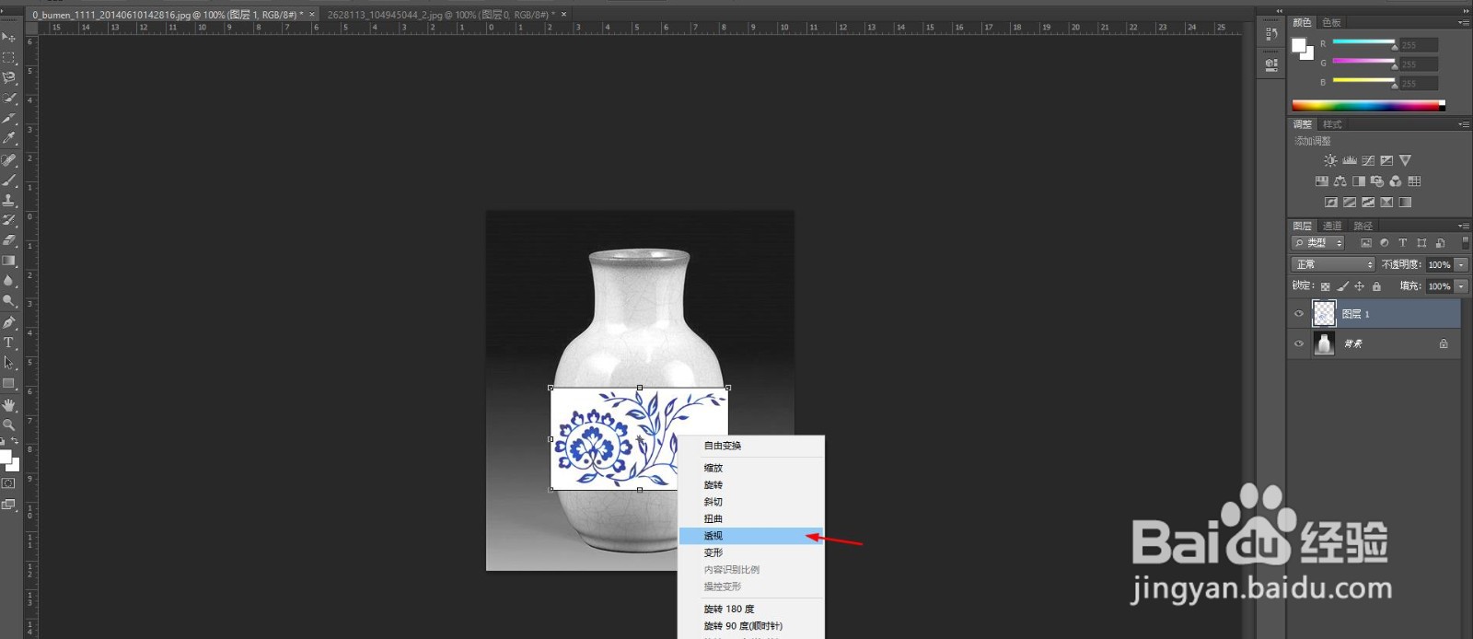The width and height of the screenshot is (1473, 639).
Task: Select the Gradient tool
Action: click(9, 261)
